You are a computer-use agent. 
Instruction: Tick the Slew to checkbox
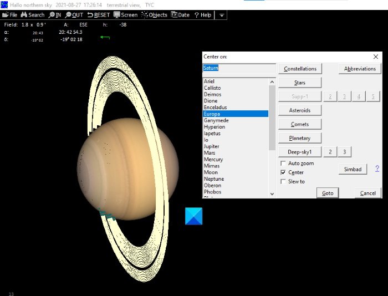point(283,181)
